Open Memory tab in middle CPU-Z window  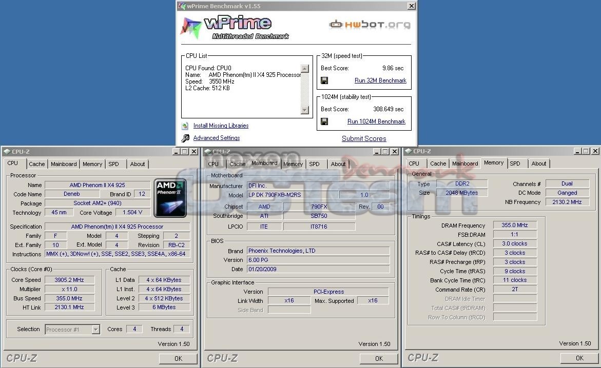pos(293,164)
